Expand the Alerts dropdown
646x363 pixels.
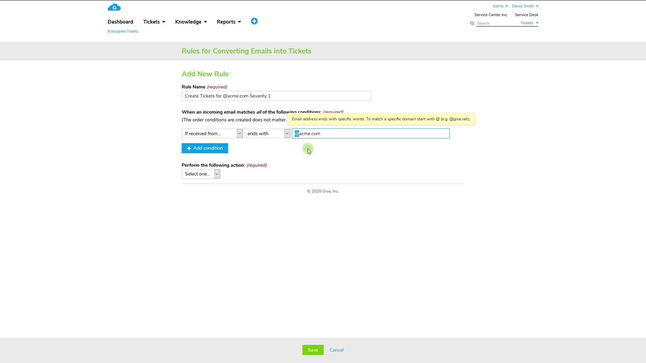pyautogui.click(x=498, y=5)
